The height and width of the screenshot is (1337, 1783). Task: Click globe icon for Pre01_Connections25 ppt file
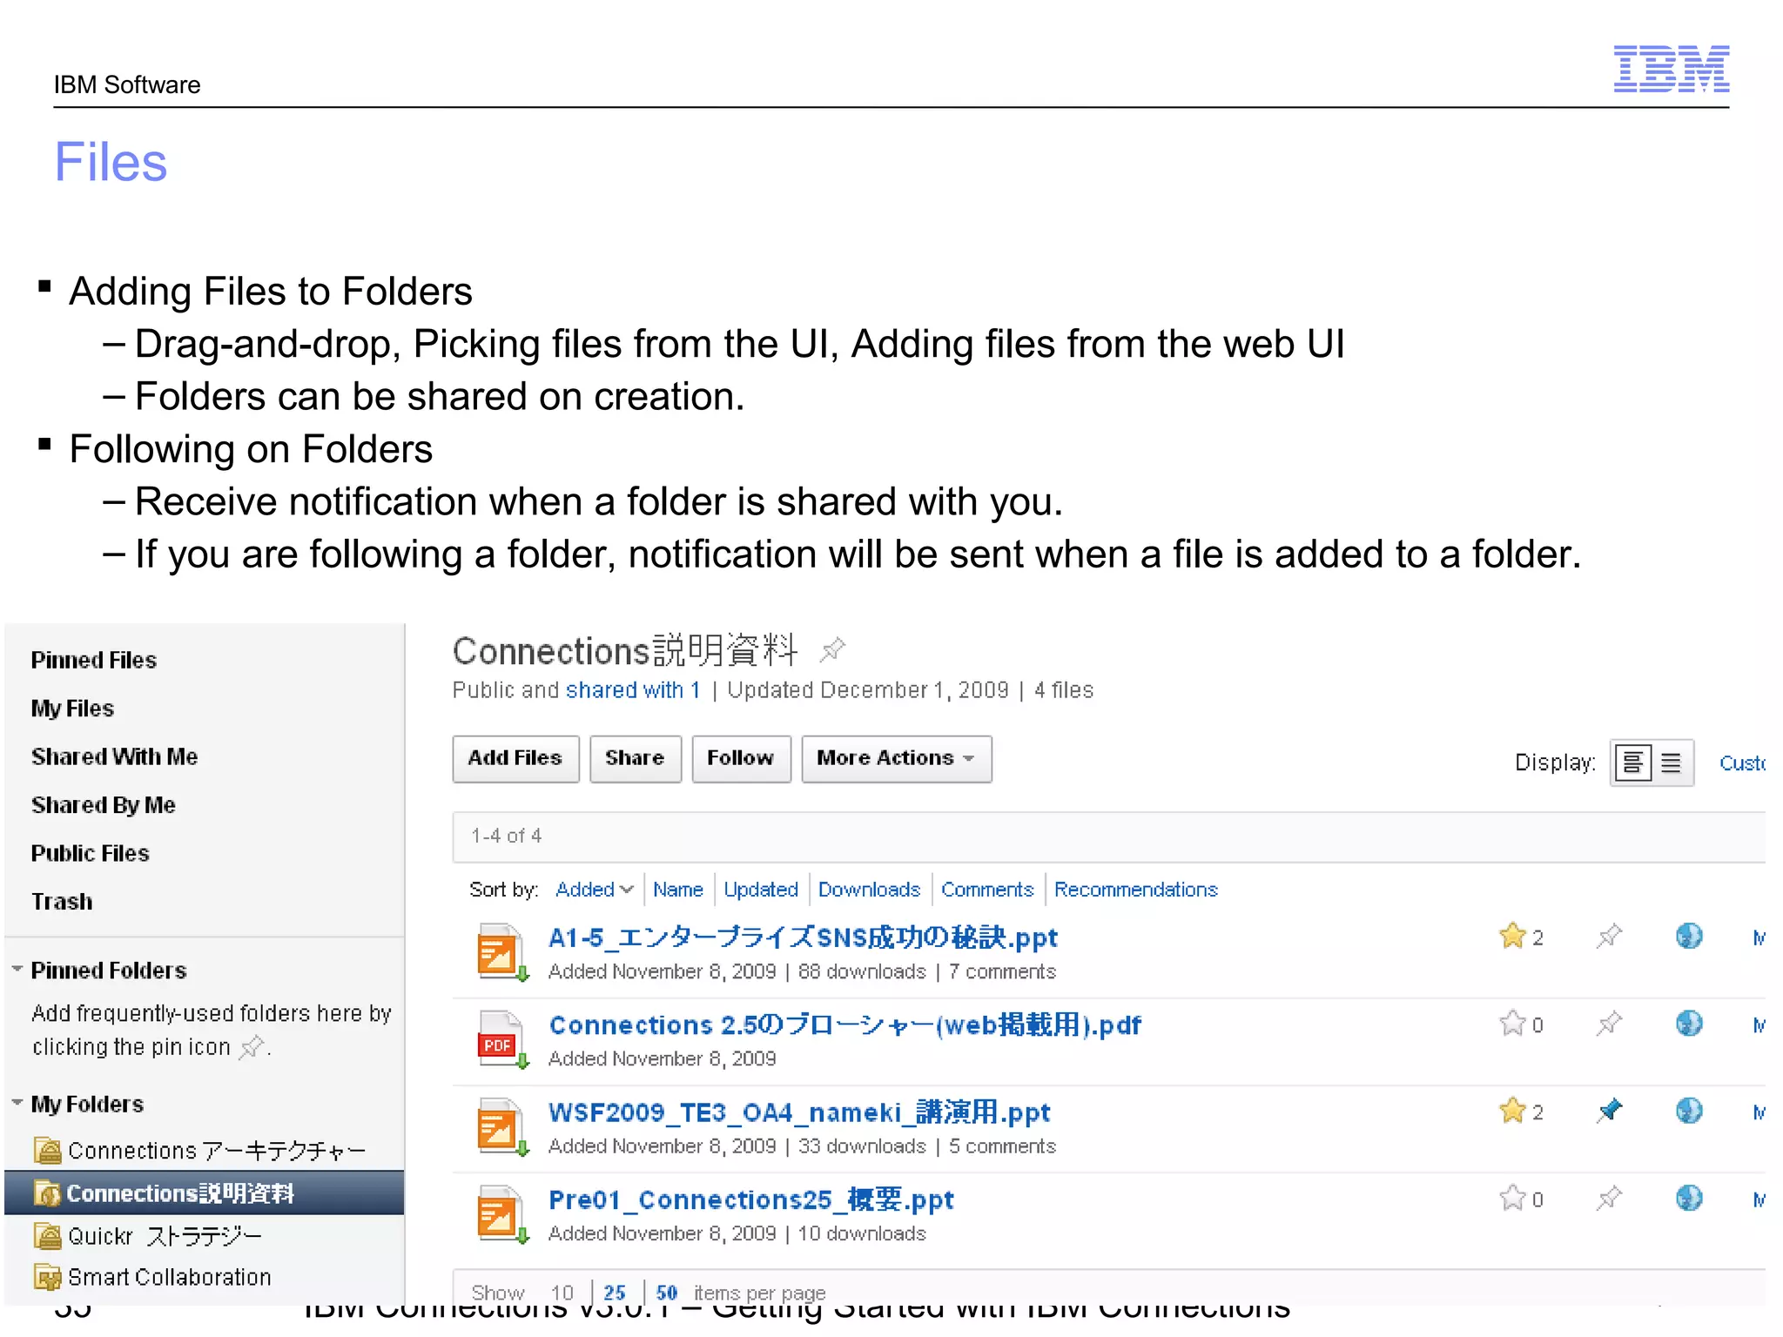1689,1198
